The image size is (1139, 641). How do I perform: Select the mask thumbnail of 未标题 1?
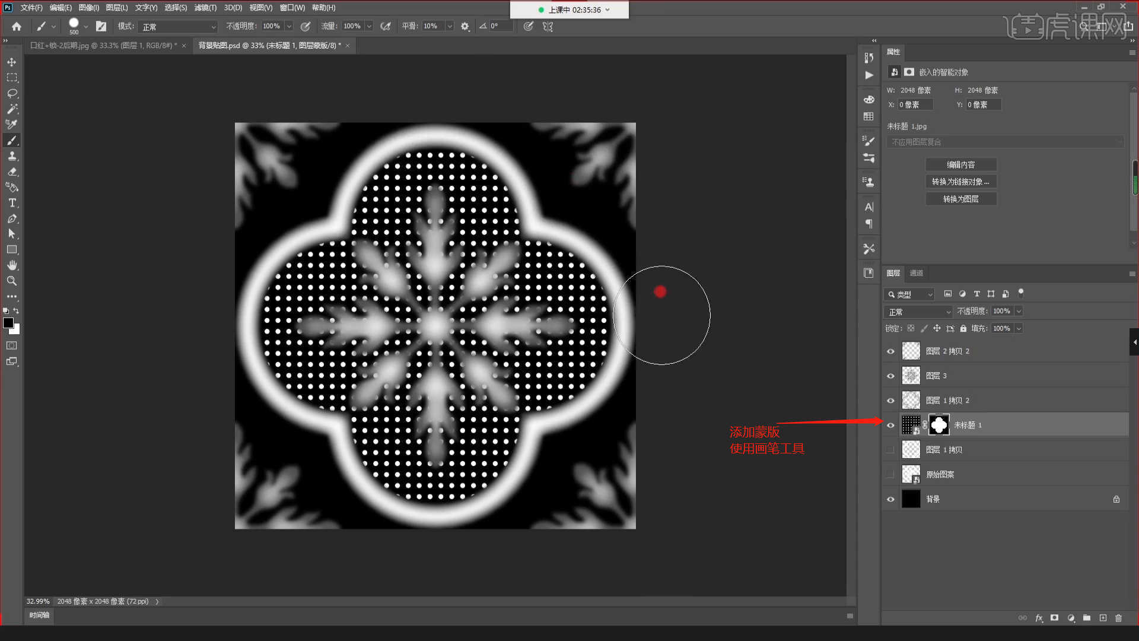[939, 425]
